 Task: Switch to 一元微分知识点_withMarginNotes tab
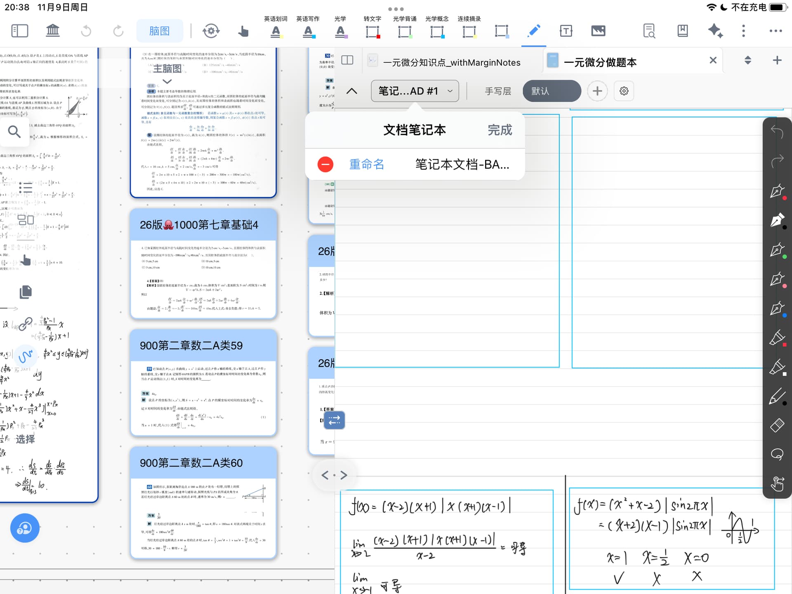point(451,62)
